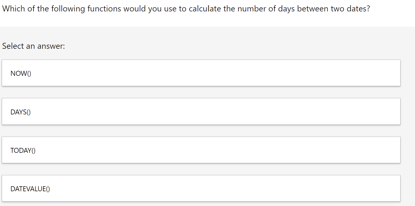The height and width of the screenshot is (206, 415).
Task: Click the TODAY() label text
Action: pos(23,150)
